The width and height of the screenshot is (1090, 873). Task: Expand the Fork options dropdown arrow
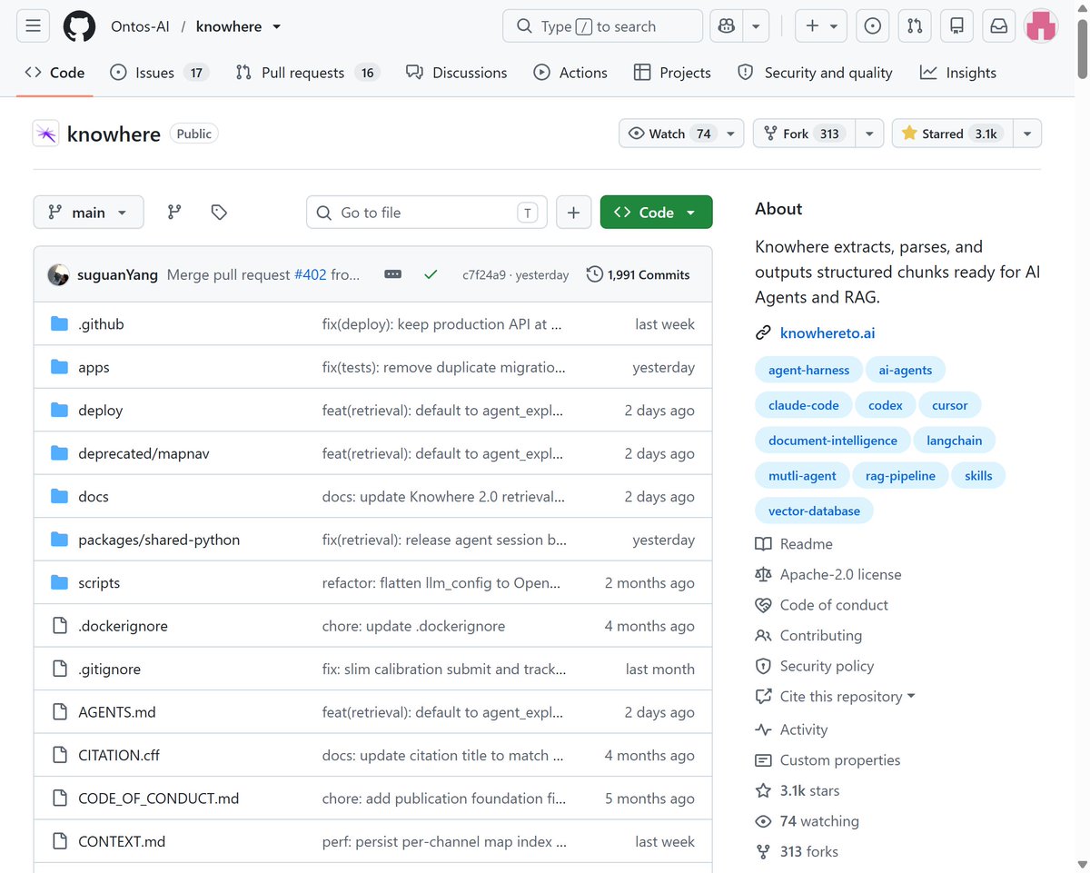869,134
